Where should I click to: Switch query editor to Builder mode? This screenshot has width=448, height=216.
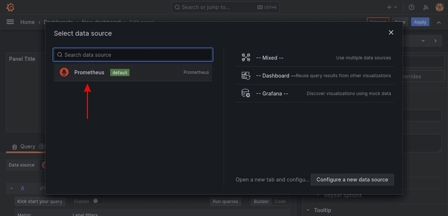click(261, 201)
